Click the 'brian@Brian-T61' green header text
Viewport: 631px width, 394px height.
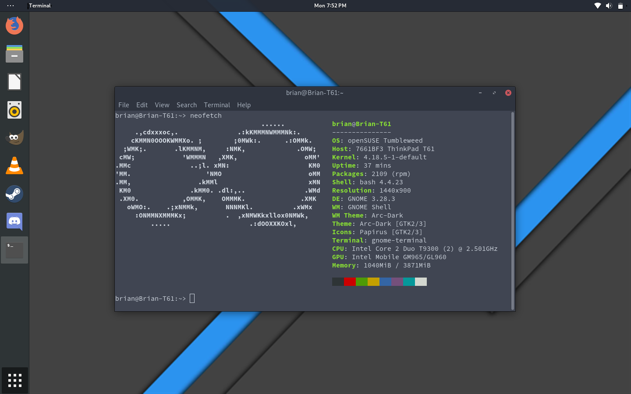tap(362, 124)
